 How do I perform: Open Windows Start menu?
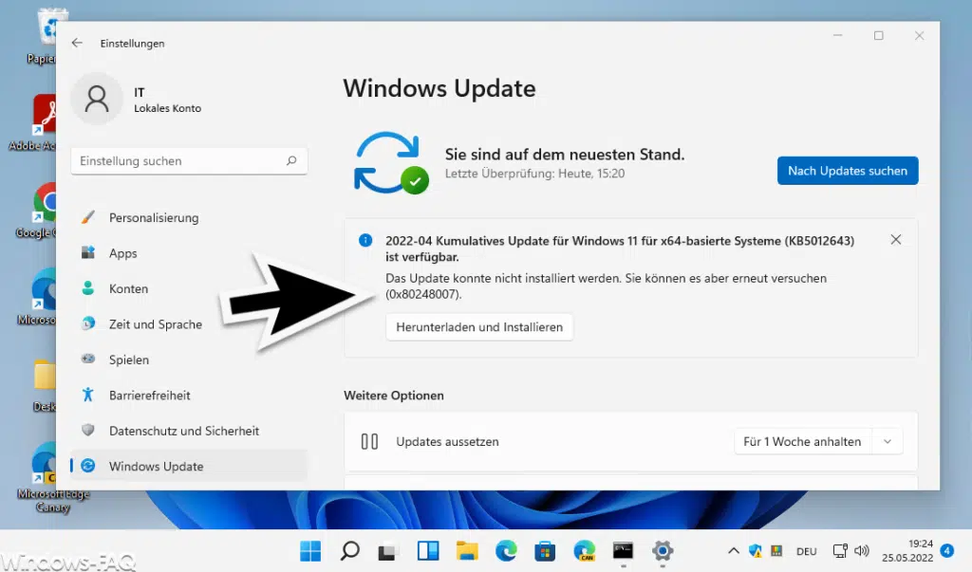coord(310,551)
